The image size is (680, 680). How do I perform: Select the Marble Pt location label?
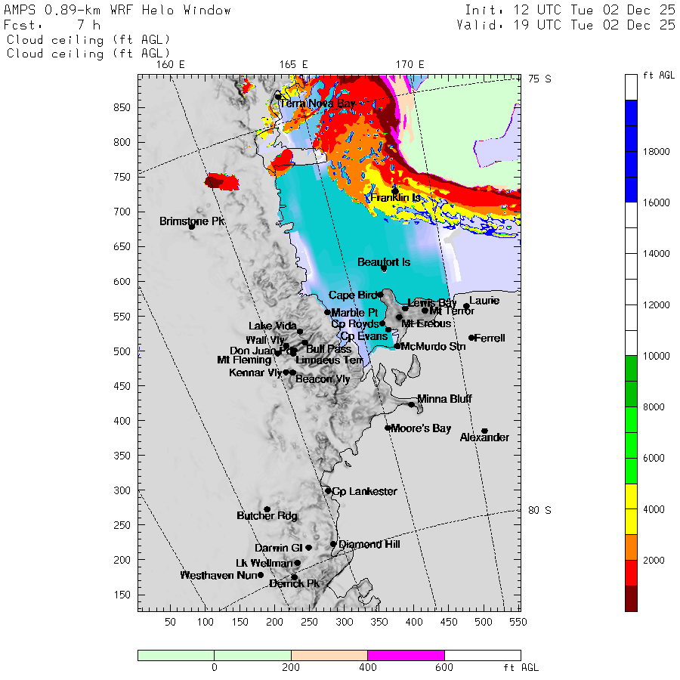(x=354, y=313)
